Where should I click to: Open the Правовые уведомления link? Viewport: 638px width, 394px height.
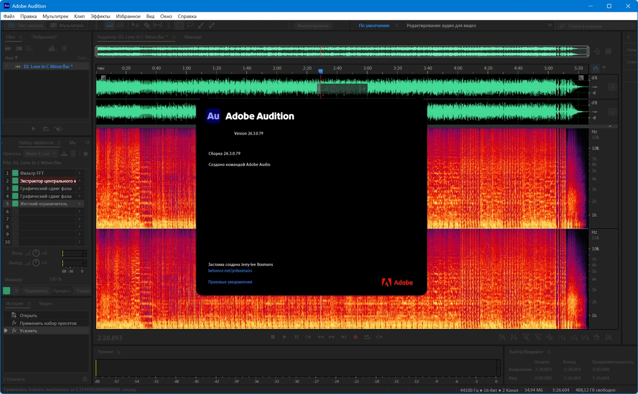230,282
